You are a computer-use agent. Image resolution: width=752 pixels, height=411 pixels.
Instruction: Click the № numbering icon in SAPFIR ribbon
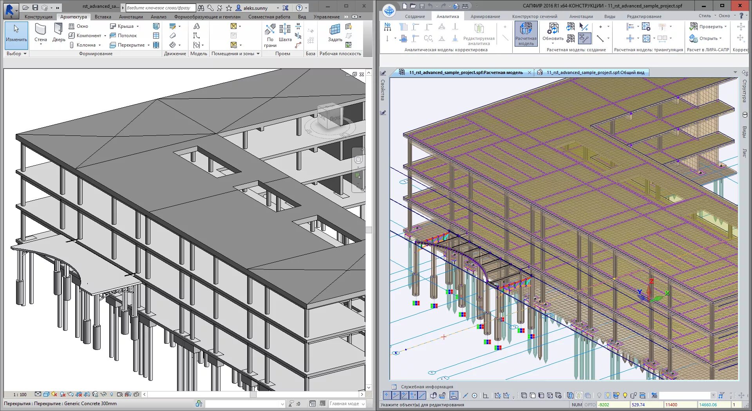[387, 27]
